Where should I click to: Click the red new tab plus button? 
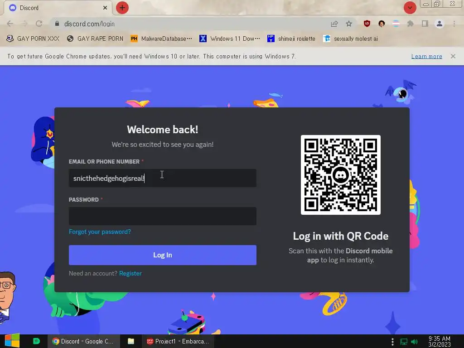coord(122,8)
